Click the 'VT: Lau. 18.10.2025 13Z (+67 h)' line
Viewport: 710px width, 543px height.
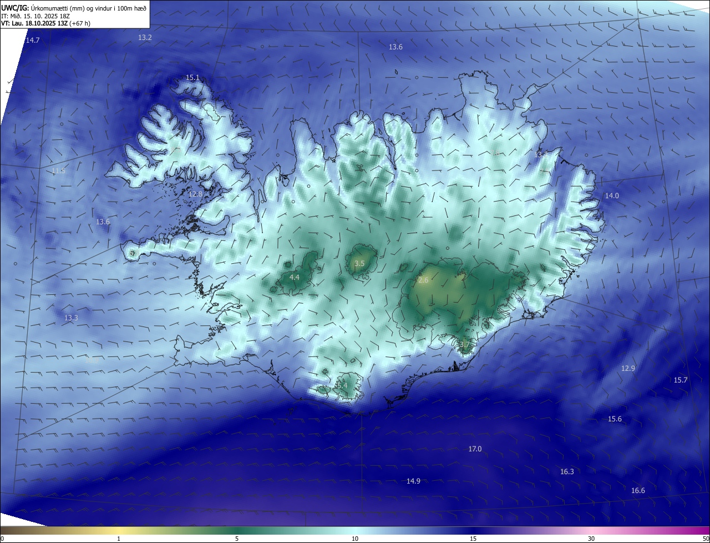click(x=46, y=23)
